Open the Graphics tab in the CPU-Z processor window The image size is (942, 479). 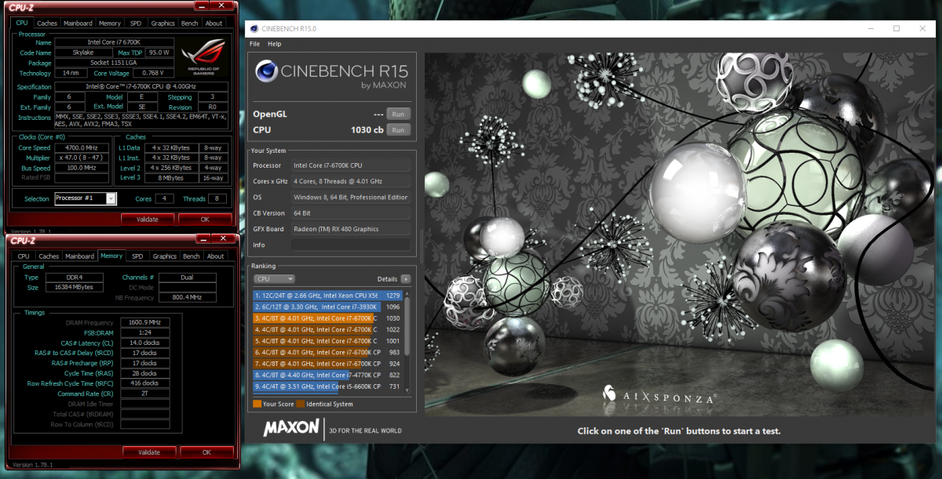(163, 24)
